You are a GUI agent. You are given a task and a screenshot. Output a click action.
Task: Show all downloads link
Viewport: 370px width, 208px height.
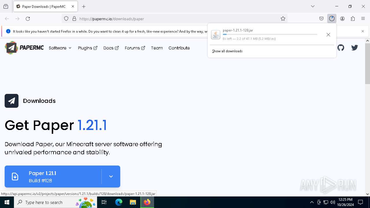[227, 51]
